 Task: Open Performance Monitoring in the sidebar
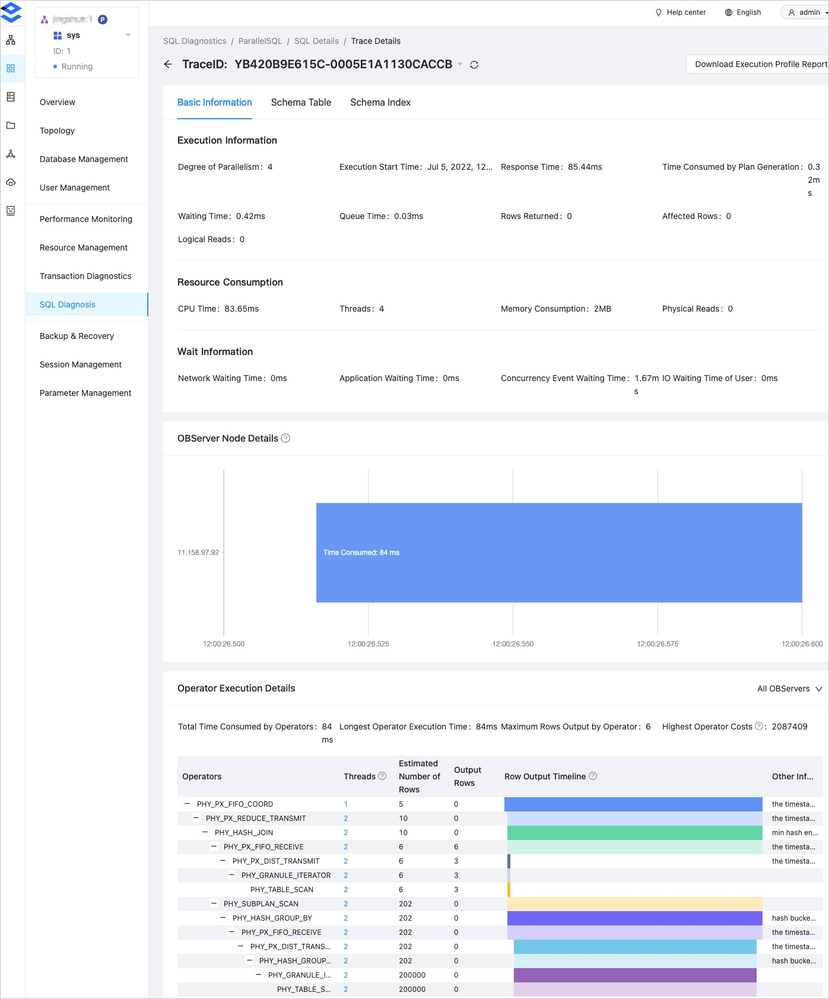click(x=87, y=219)
